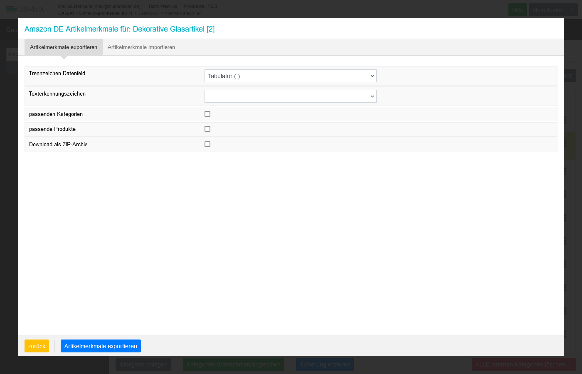Screen dimensions: 582x374
Task: Click Kategorien übernehmen/abgleichen button
Action: pos(234,364)
